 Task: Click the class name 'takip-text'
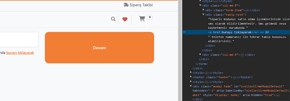[235, 15]
